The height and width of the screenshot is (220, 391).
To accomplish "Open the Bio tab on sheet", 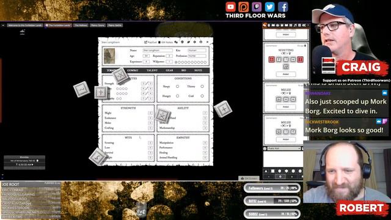I will pos(183,71).
